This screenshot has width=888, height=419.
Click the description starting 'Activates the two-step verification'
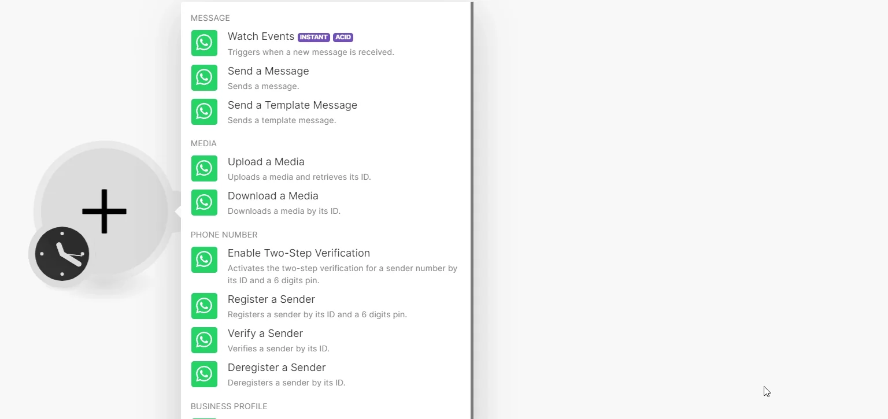point(342,275)
